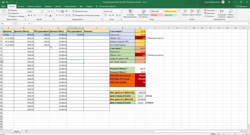Screen dimensions: 250x135
Task: Open the Fill (Заполнить) dropdown
Action: (x=210, y=13)
